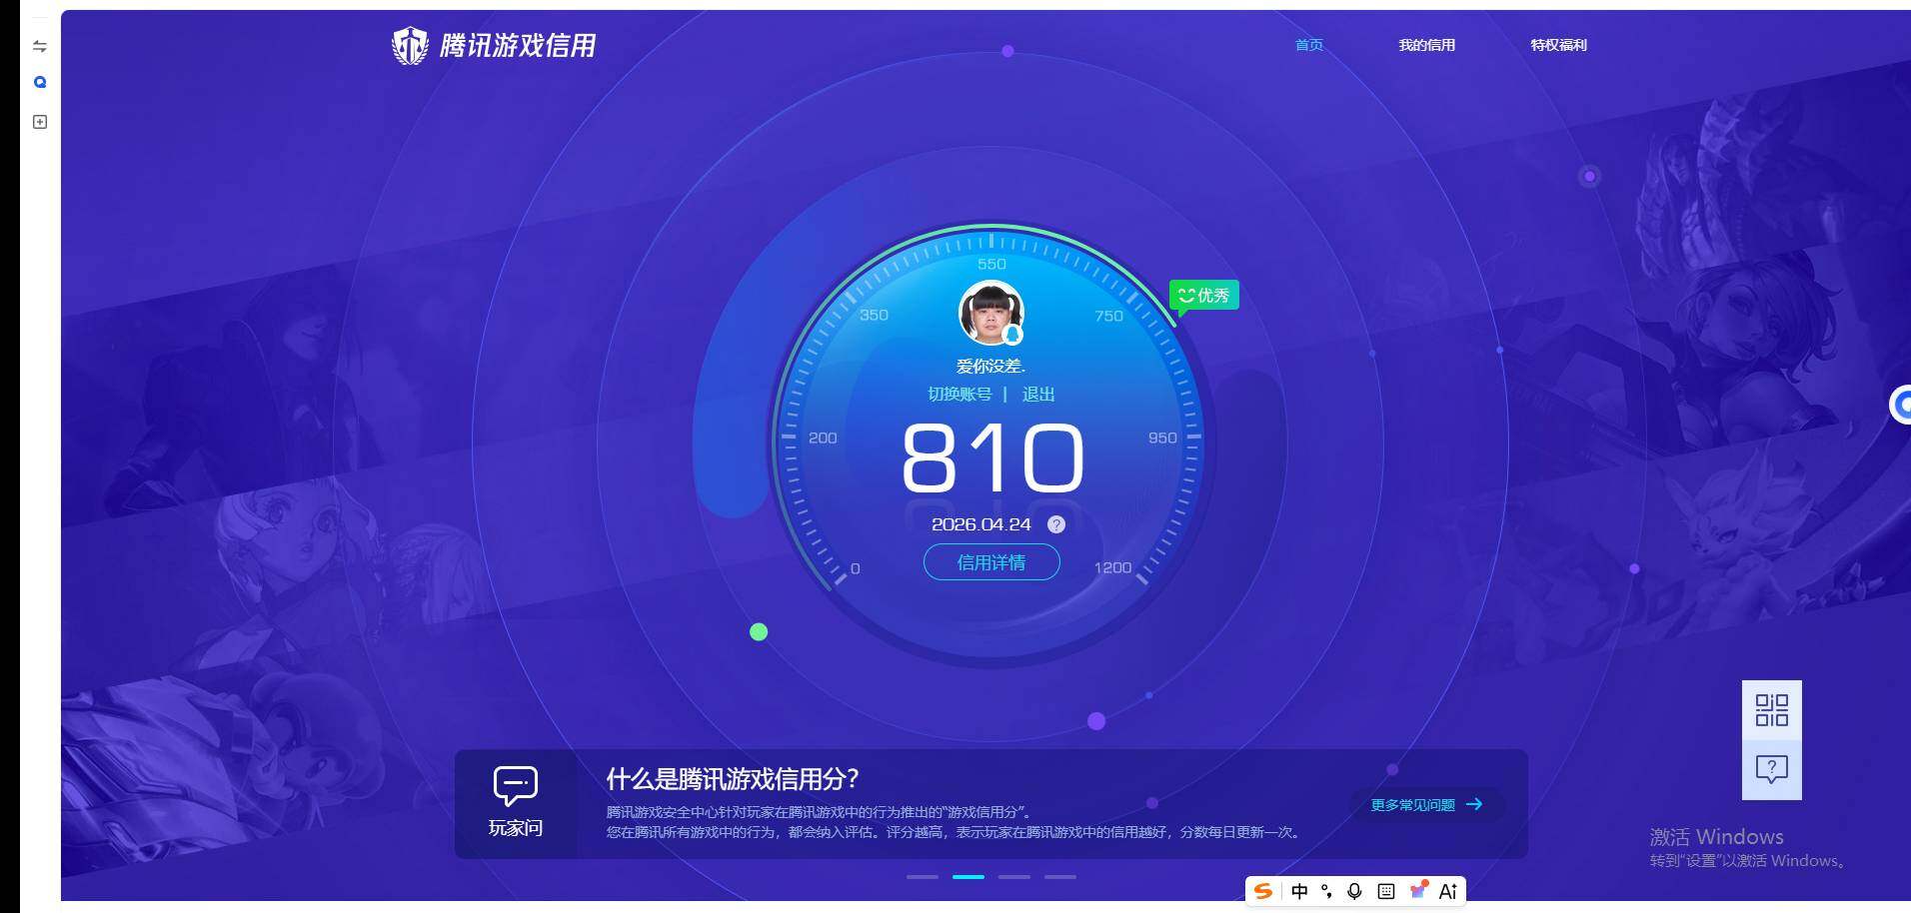The image size is (1911, 913).
Task: Open the 特权福利 page
Action: [1558, 45]
